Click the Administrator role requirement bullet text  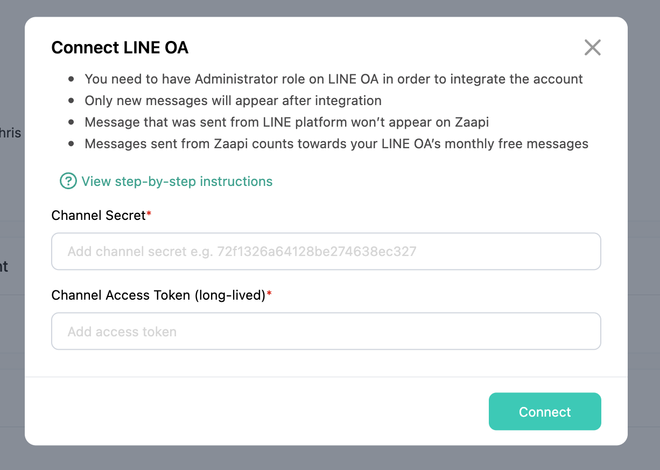[334, 79]
